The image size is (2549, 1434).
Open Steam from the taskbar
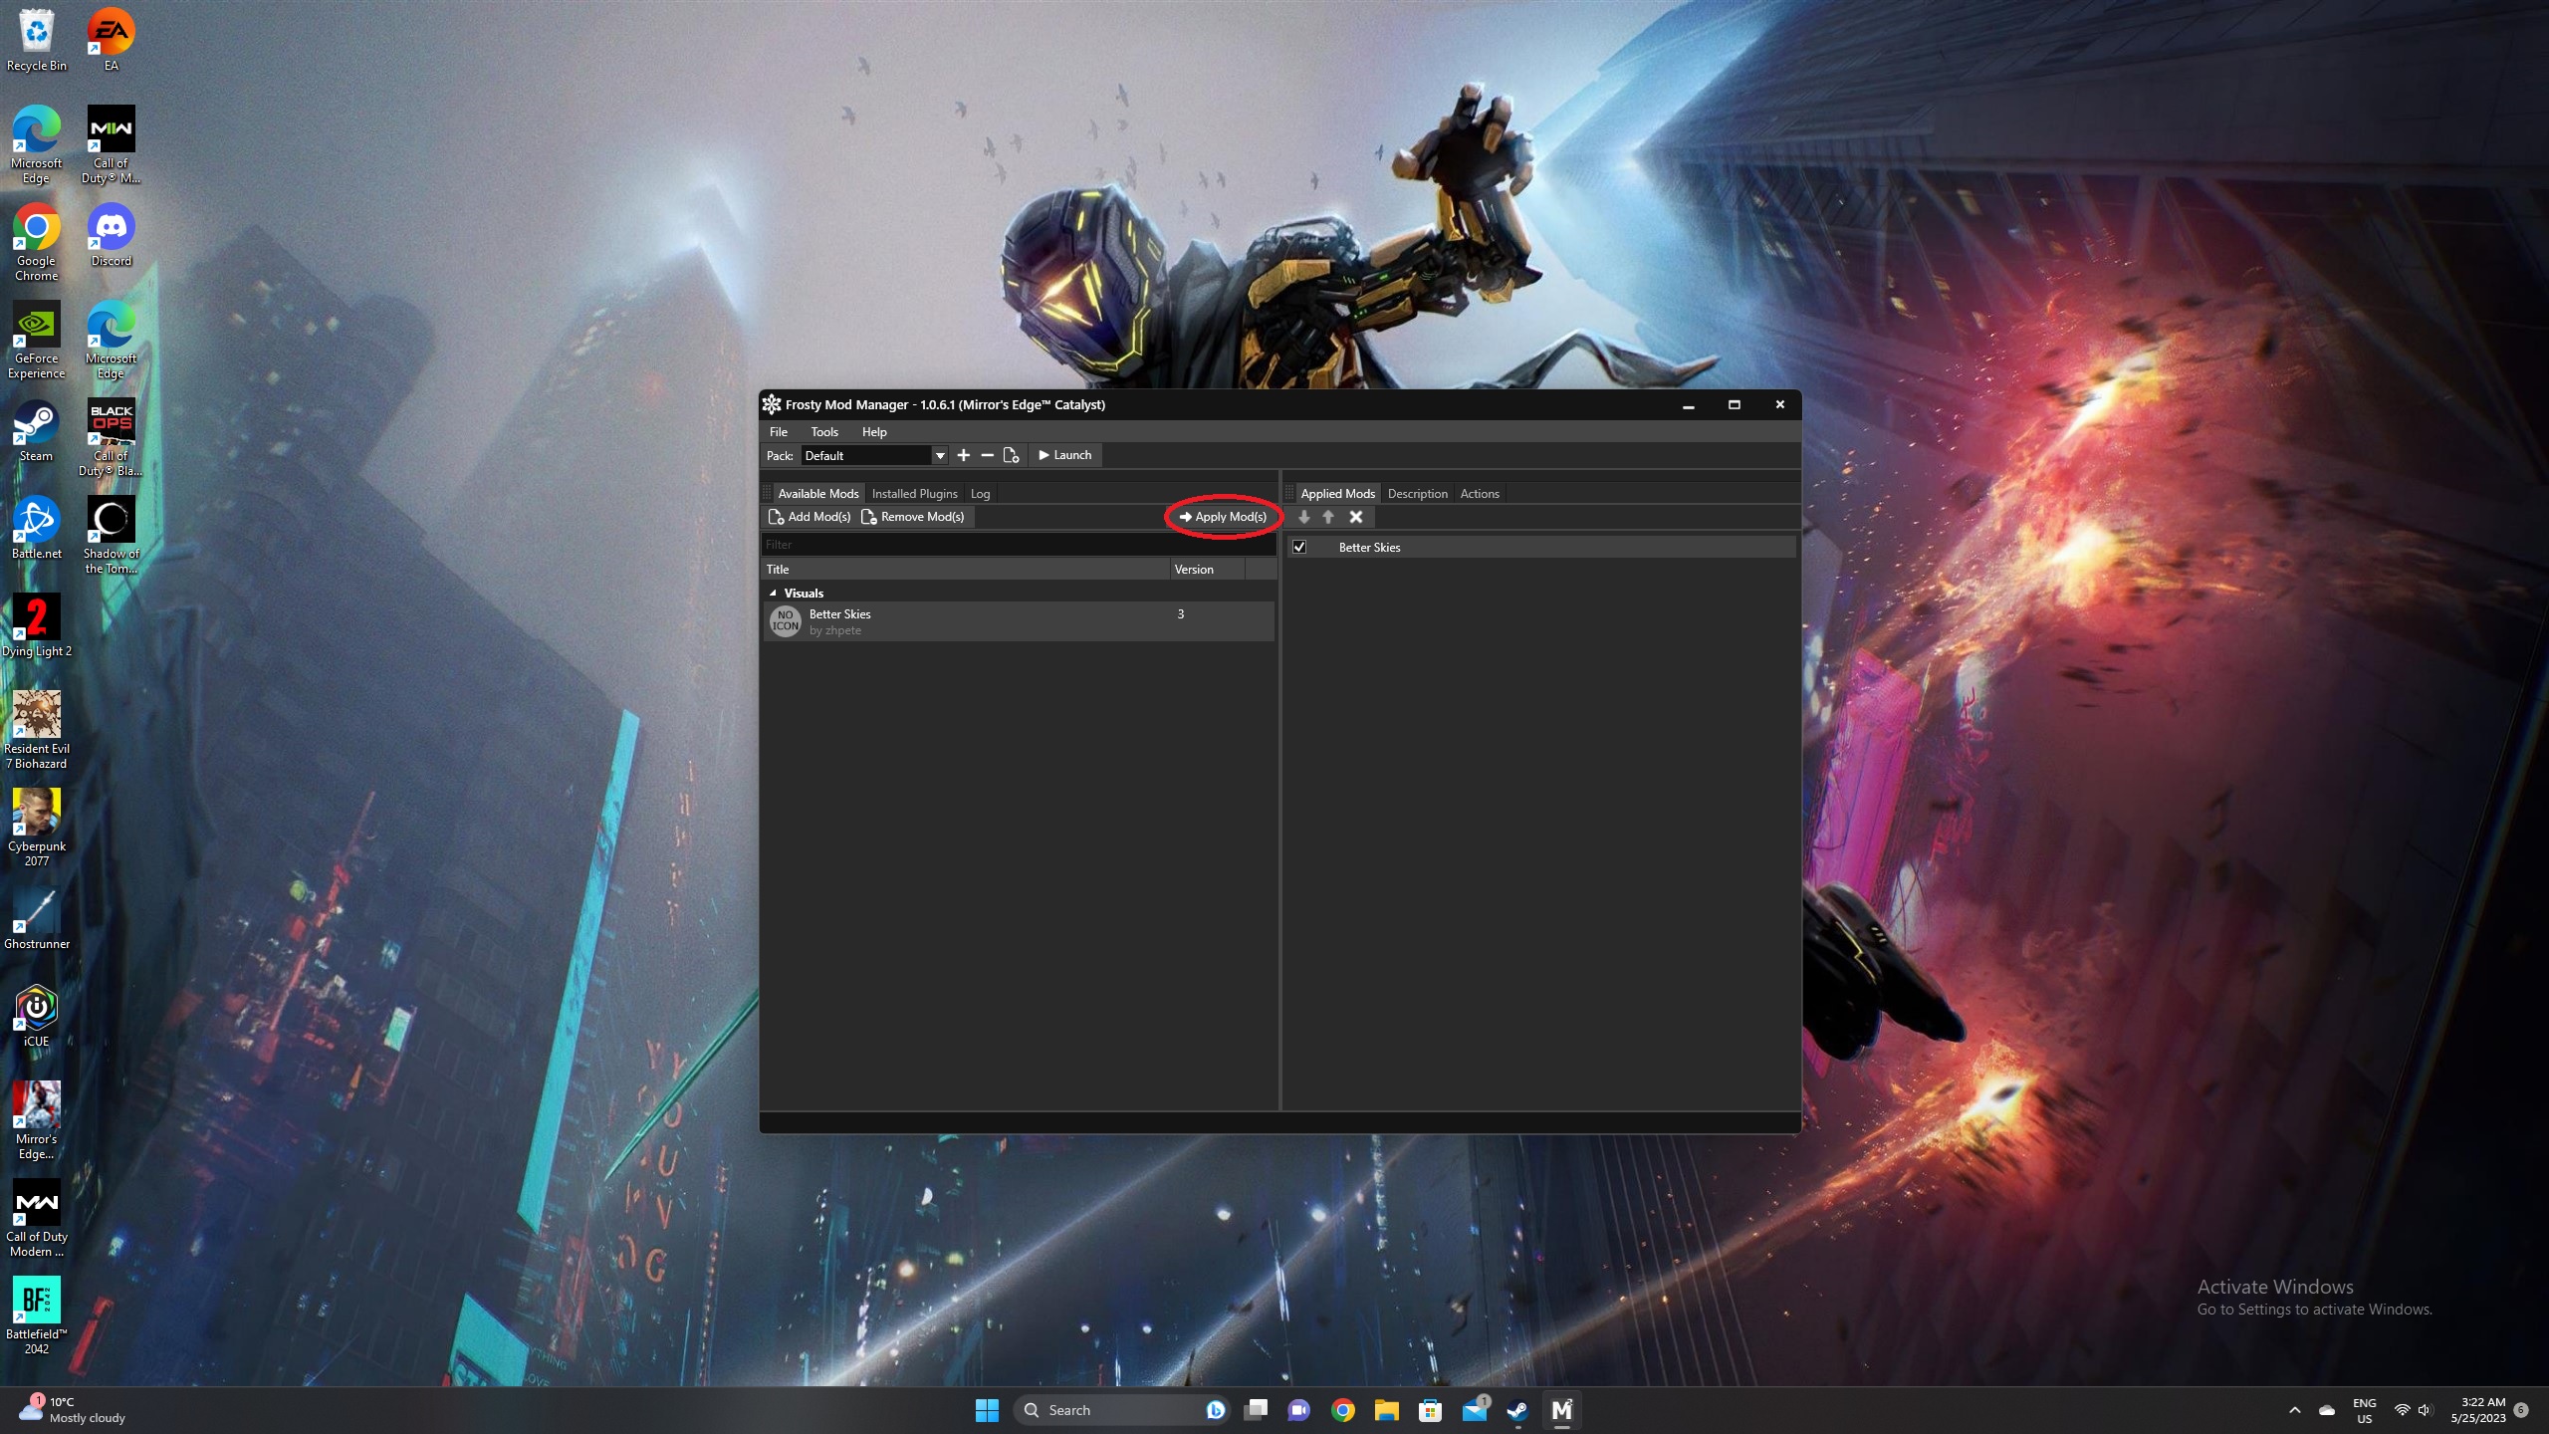[1516, 1410]
